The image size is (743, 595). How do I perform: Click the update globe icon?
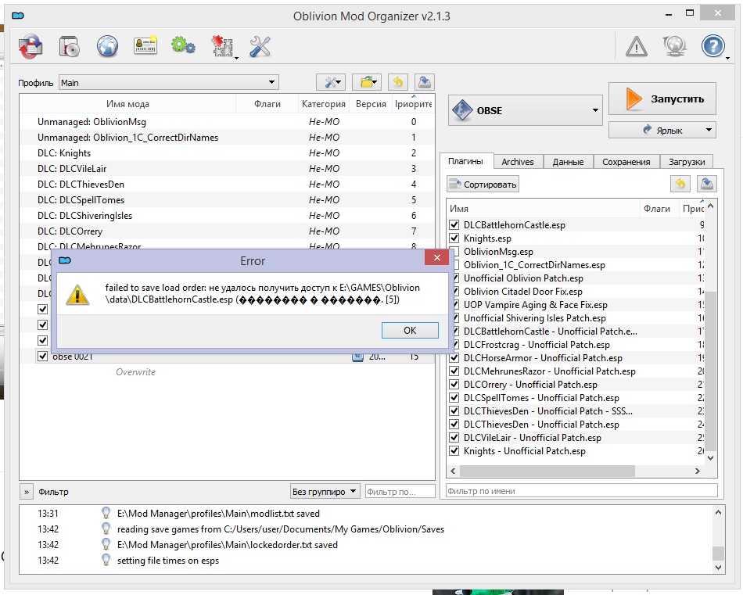(x=675, y=46)
